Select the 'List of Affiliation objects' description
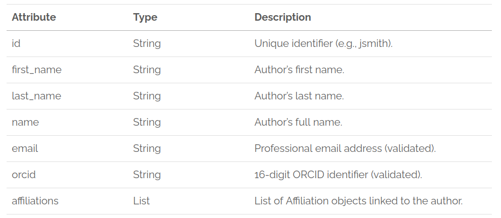The width and height of the screenshot is (501, 218). point(358,201)
